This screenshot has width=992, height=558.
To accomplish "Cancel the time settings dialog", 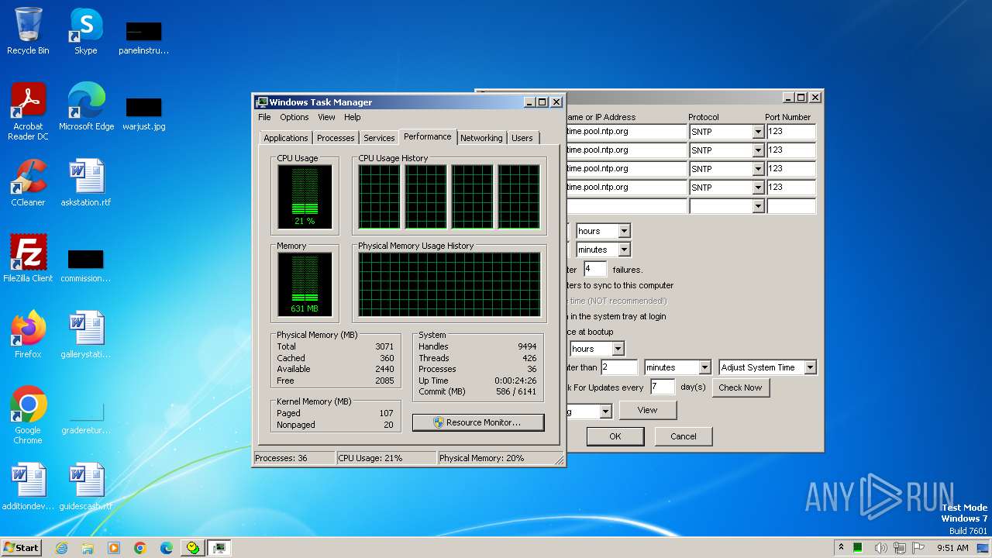I will pyautogui.click(x=683, y=436).
